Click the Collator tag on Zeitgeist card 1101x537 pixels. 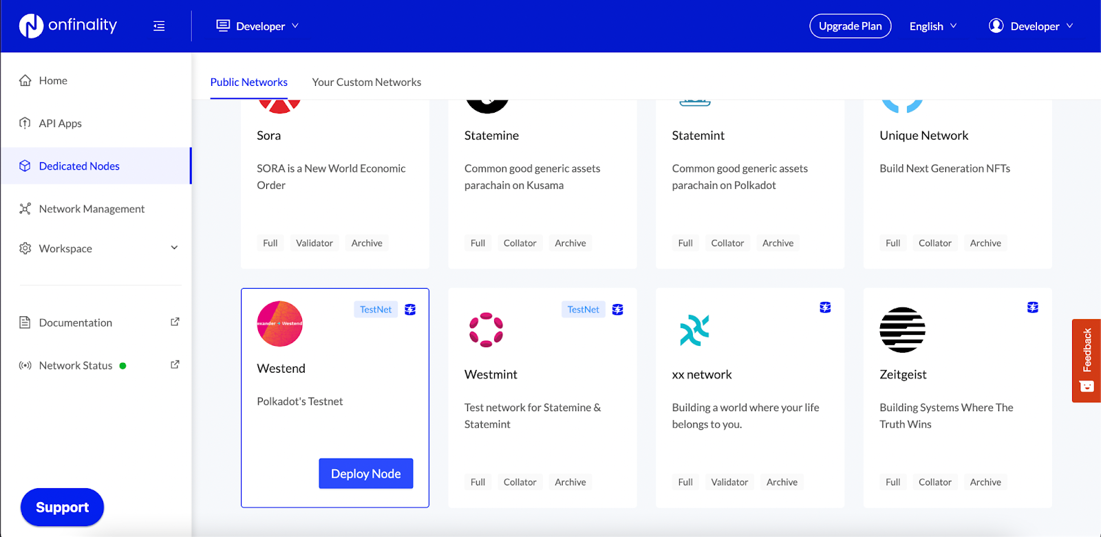[935, 482]
